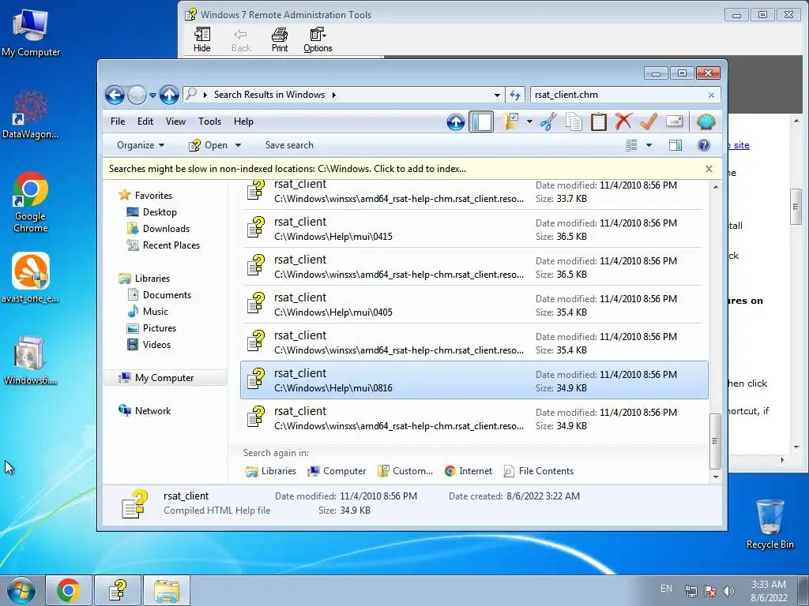Open Videos library

[156, 345]
